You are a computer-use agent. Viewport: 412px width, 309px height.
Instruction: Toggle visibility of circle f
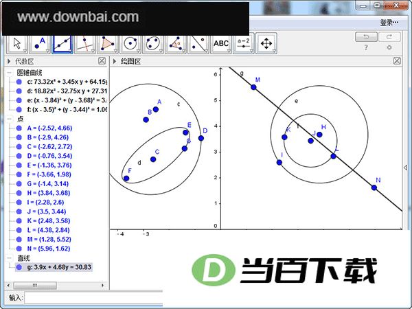coord(19,109)
